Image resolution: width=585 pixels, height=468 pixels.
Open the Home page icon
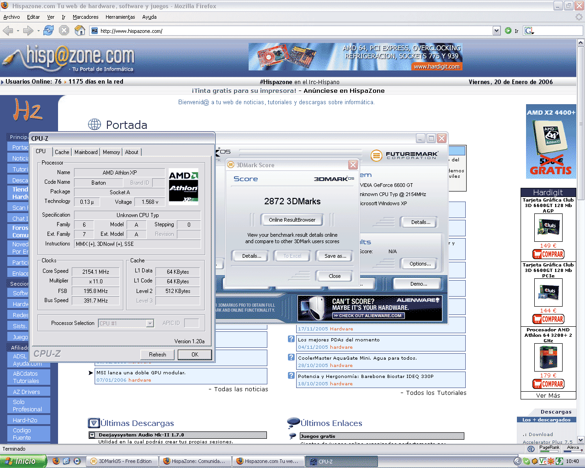(80, 31)
